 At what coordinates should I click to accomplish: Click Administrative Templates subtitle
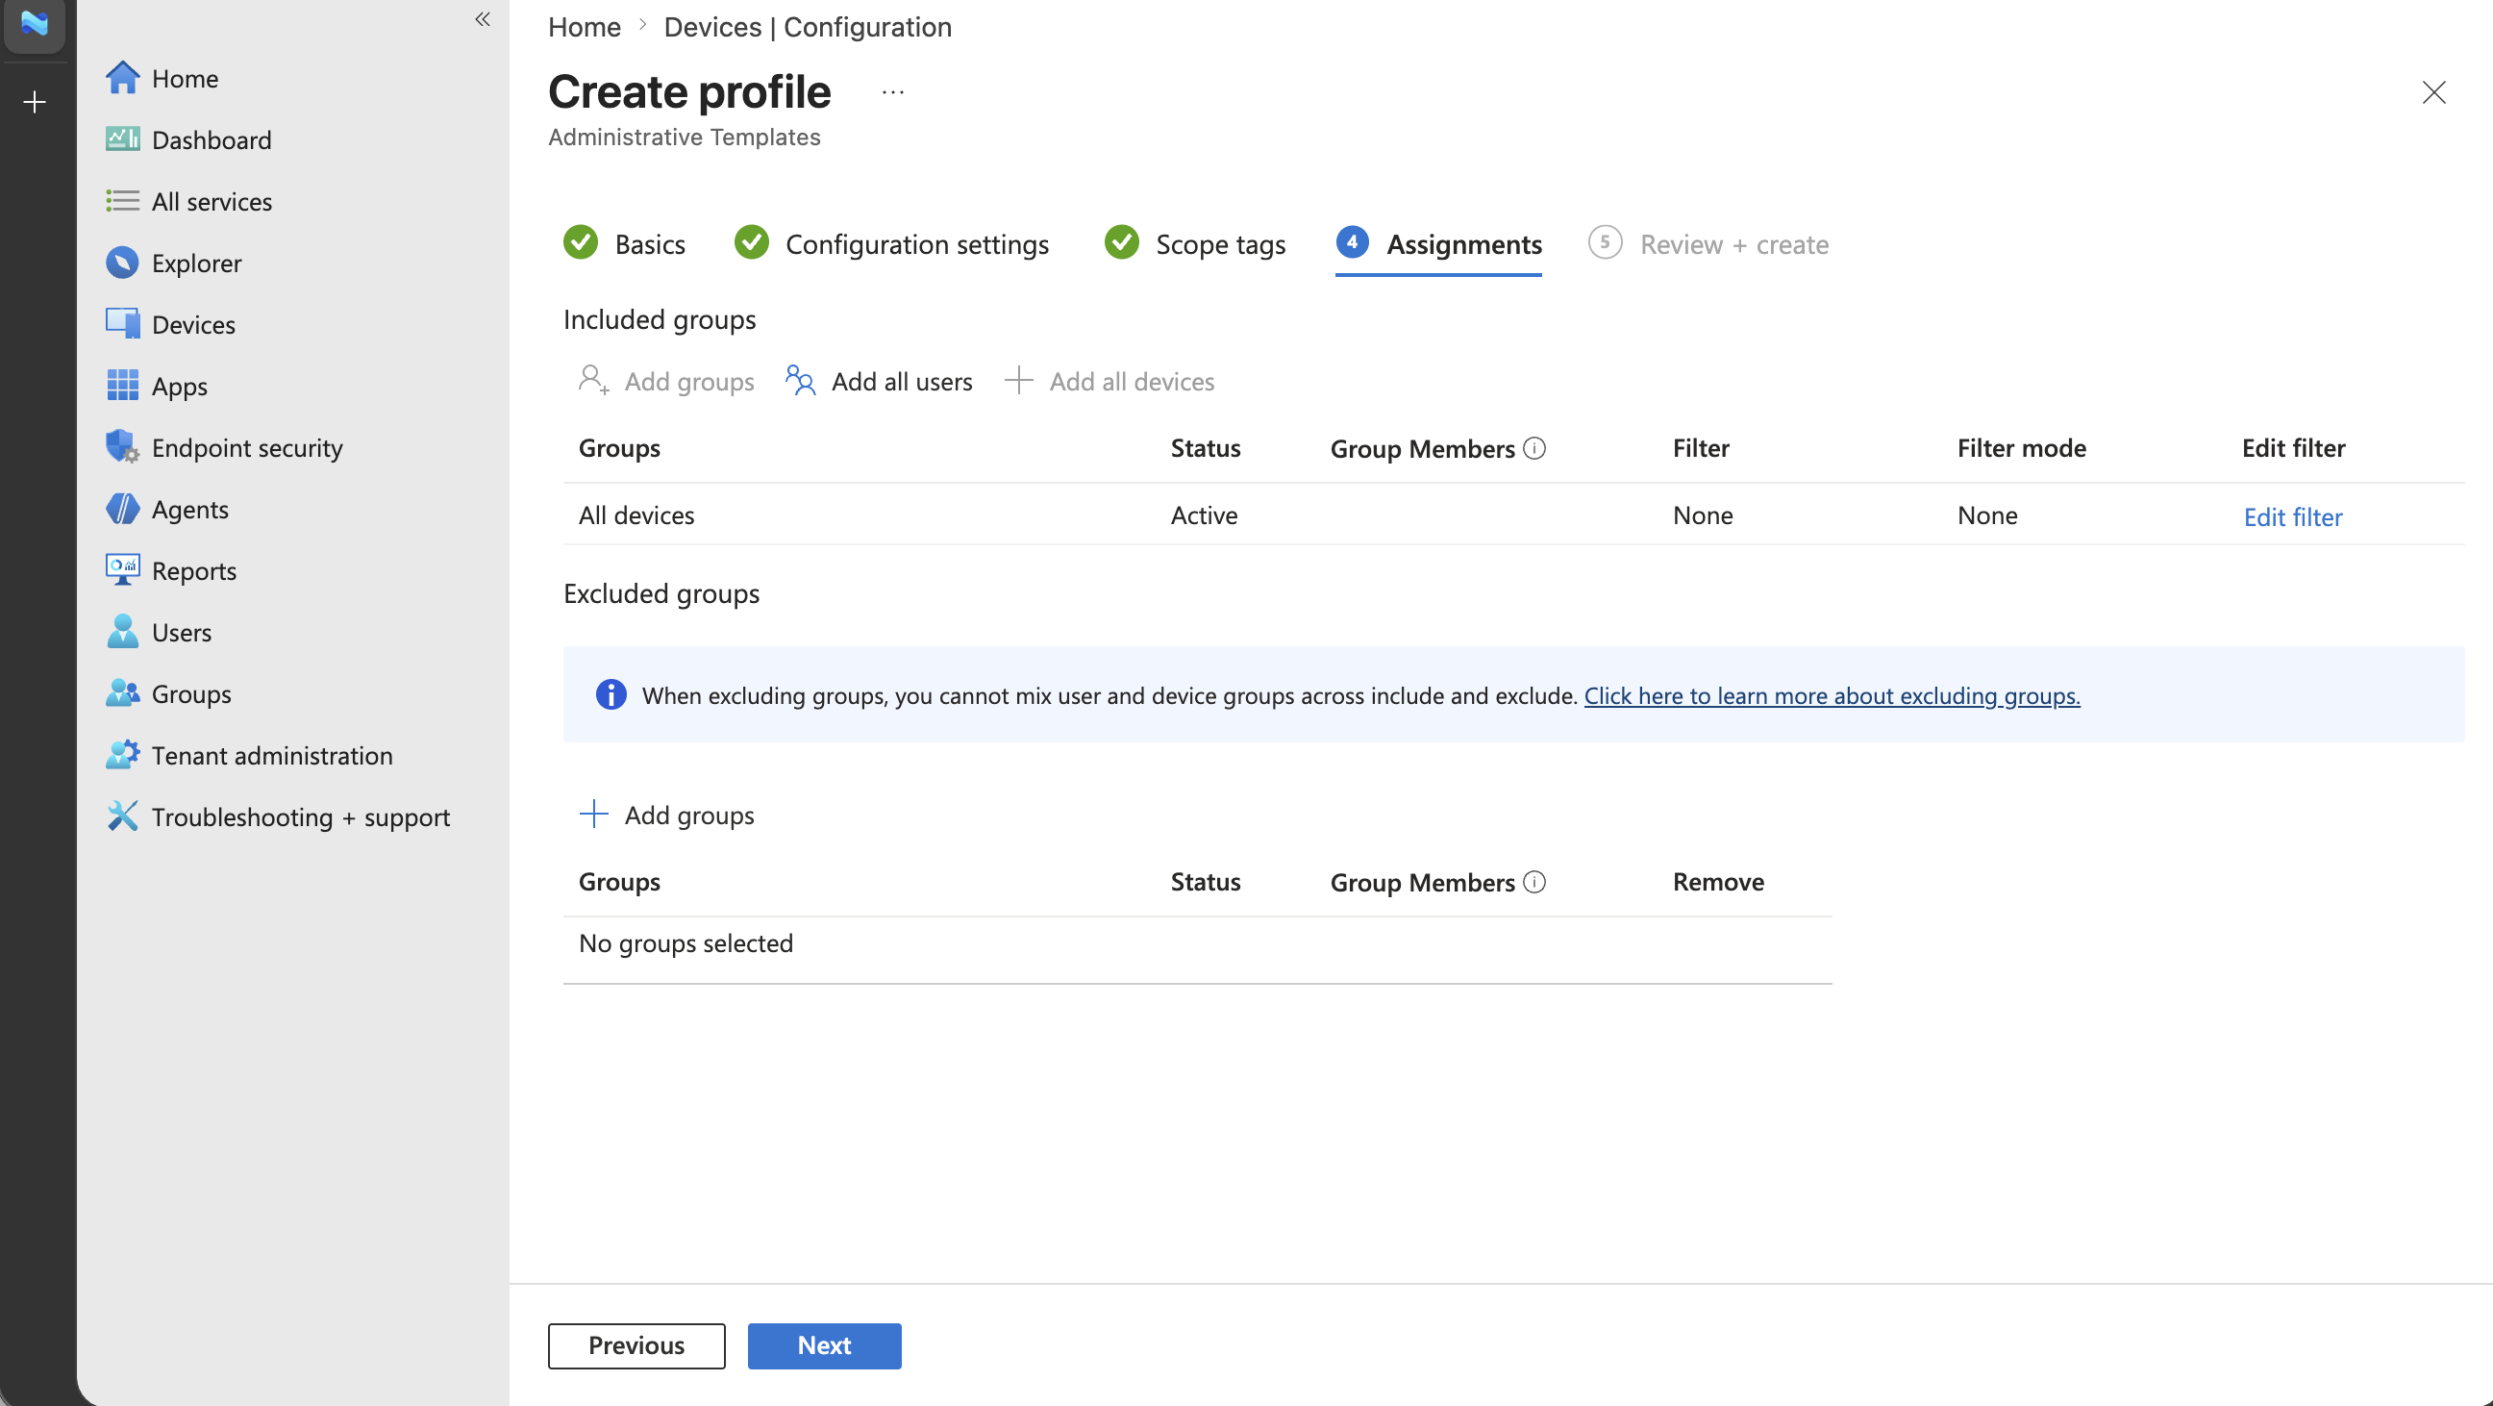684,137
